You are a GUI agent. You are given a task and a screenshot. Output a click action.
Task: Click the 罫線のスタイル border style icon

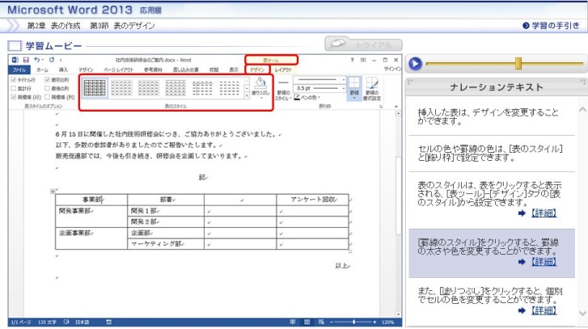[283, 82]
